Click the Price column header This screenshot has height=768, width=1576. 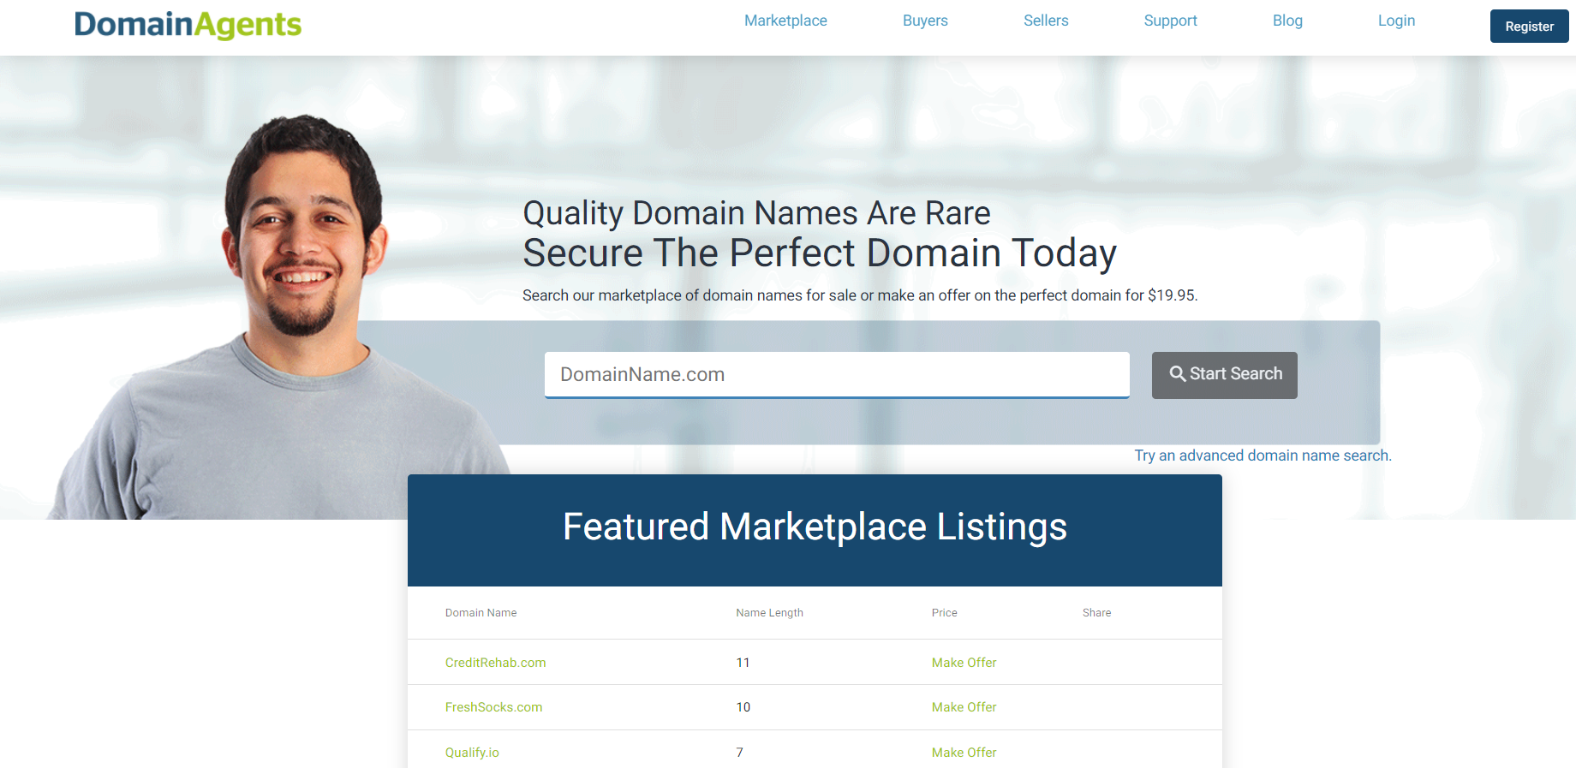click(944, 613)
